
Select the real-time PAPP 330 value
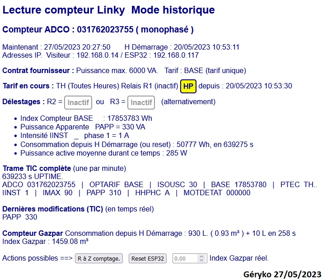20,217
